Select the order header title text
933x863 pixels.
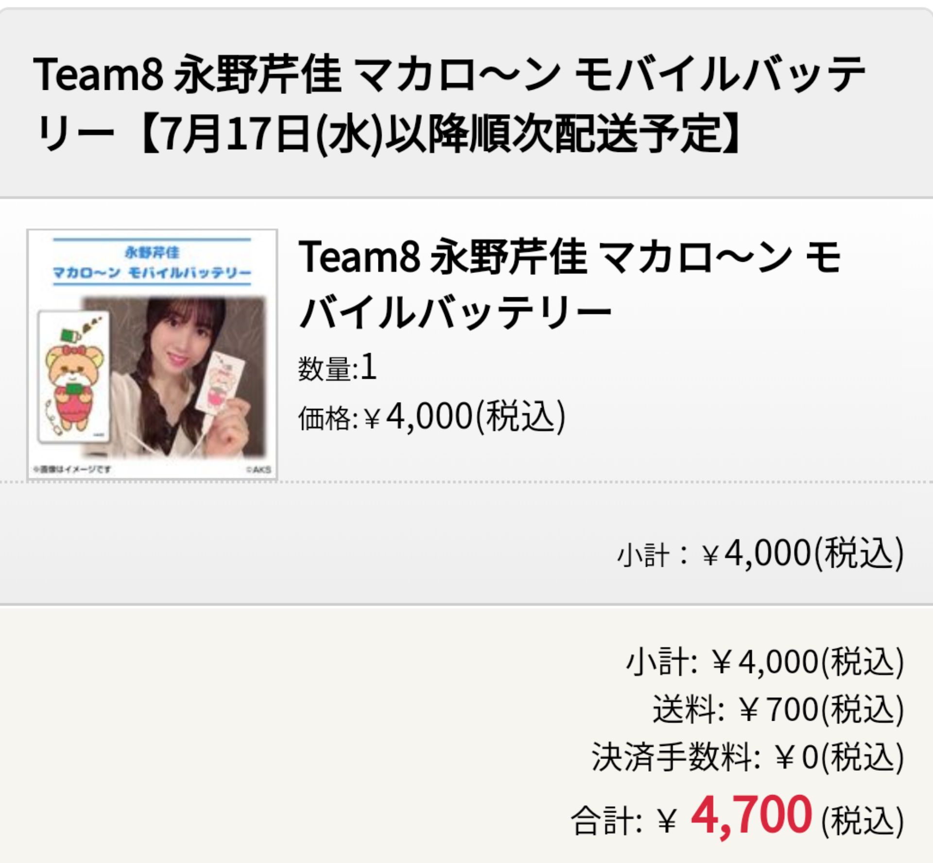(449, 103)
